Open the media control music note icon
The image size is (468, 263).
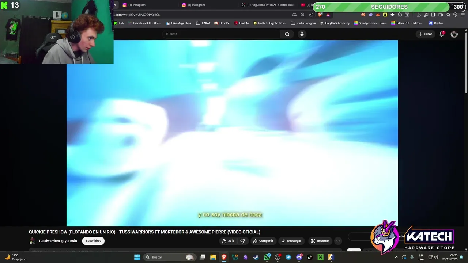pyautogui.click(x=426, y=15)
